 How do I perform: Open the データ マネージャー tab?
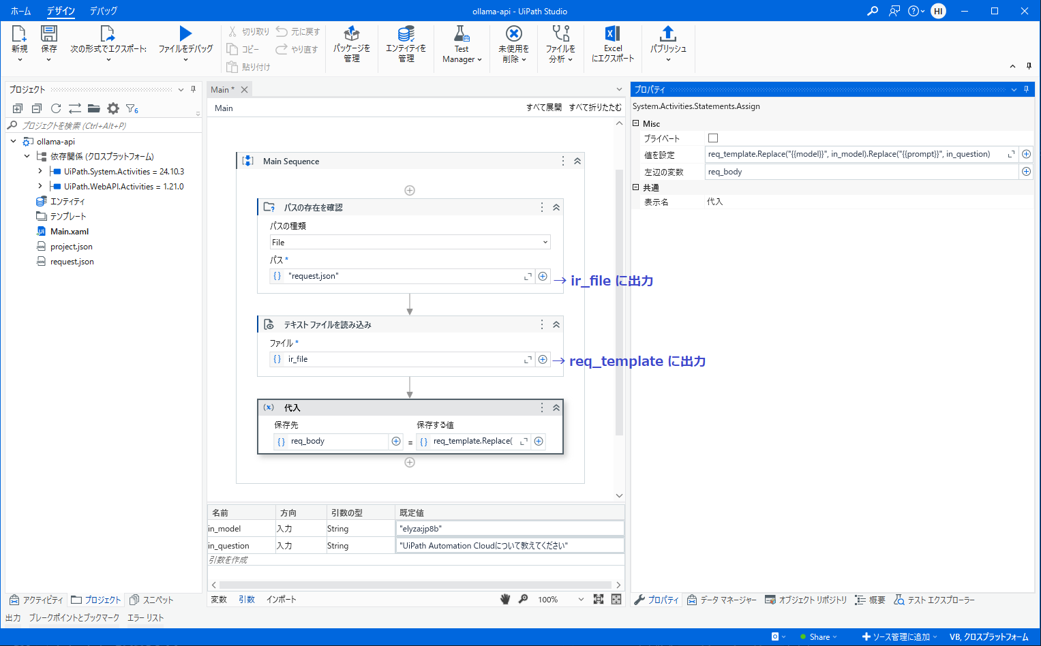coord(721,600)
